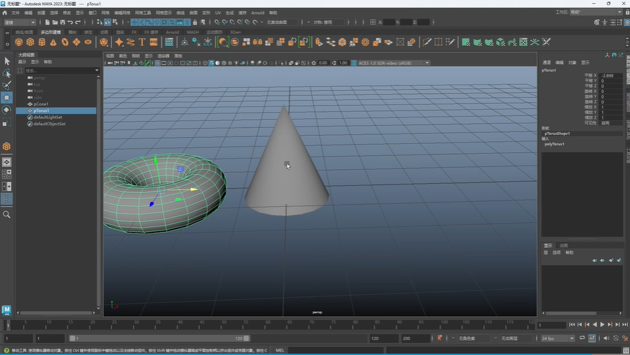The width and height of the screenshot is (630, 355).
Task: Create a polygon cone from the shelf
Action: point(53,42)
